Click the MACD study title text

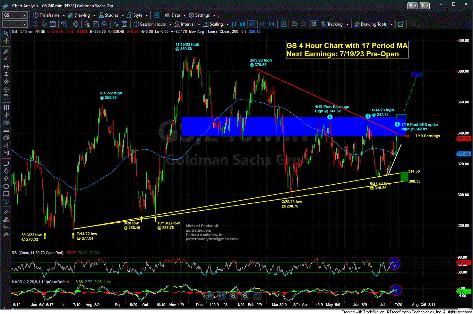click(x=42, y=282)
